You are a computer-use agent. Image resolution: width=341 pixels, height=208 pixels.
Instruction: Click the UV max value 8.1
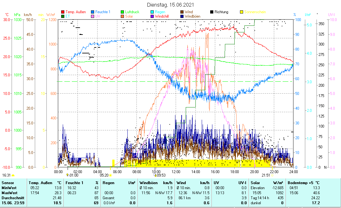(244, 193)
